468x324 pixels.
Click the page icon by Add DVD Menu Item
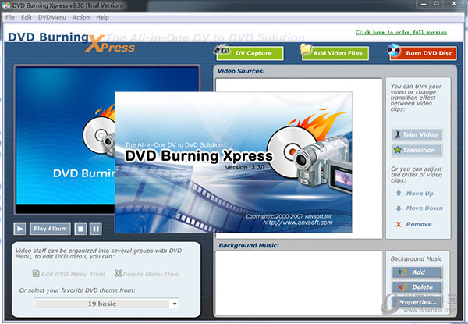pos(36,273)
